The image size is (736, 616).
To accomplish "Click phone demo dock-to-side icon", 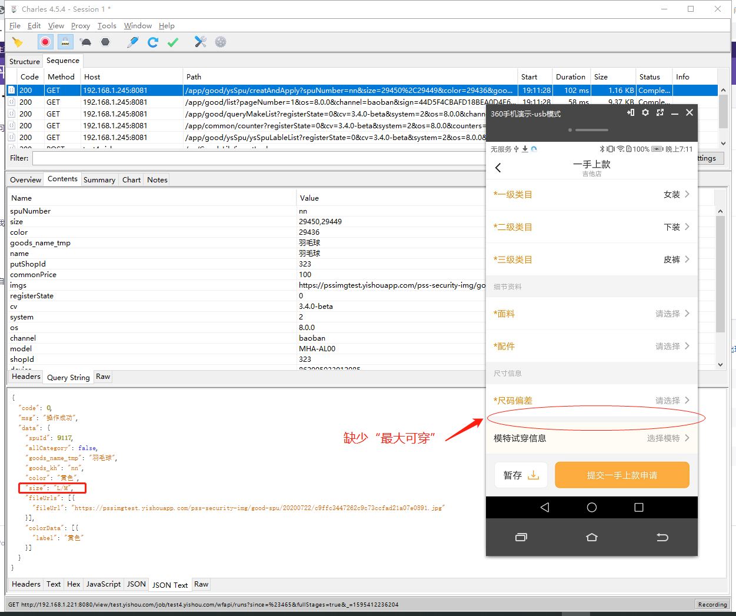I will coord(631,112).
